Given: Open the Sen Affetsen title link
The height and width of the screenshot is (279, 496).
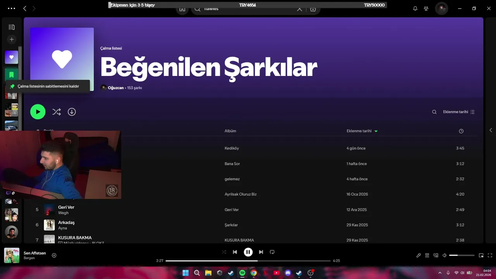Looking at the screenshot, I should [35, 253].
